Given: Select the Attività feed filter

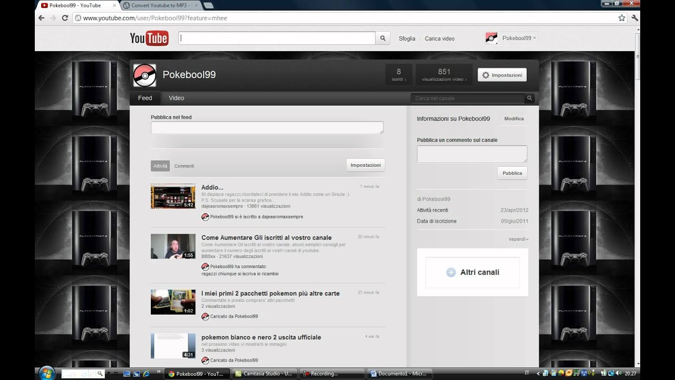Looking at the screenshot, I should pos(160,166).
